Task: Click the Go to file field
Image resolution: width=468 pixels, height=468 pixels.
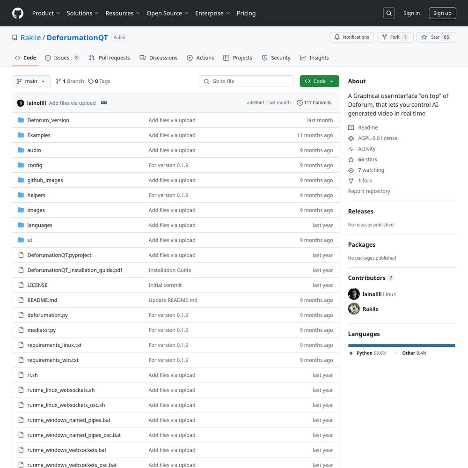Action: pyautogui.click(x=246, y=81)
